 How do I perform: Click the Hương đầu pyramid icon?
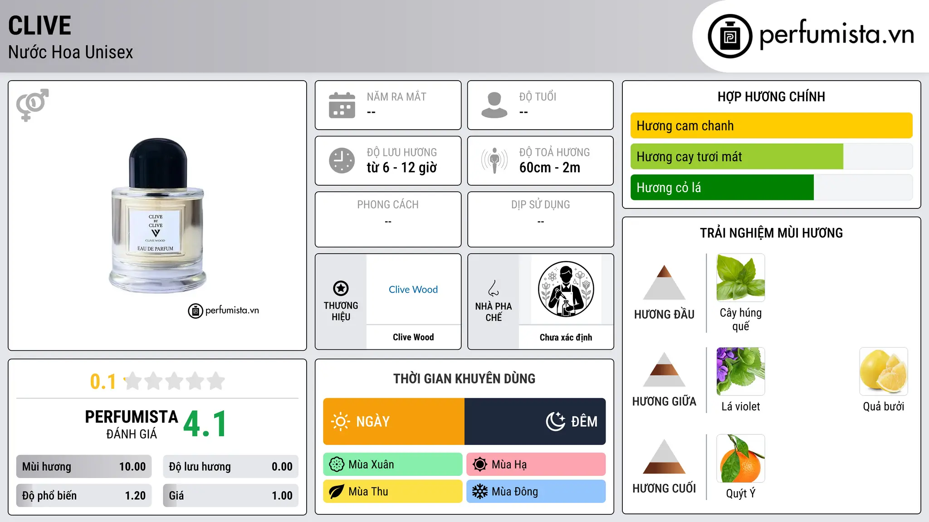664,282
